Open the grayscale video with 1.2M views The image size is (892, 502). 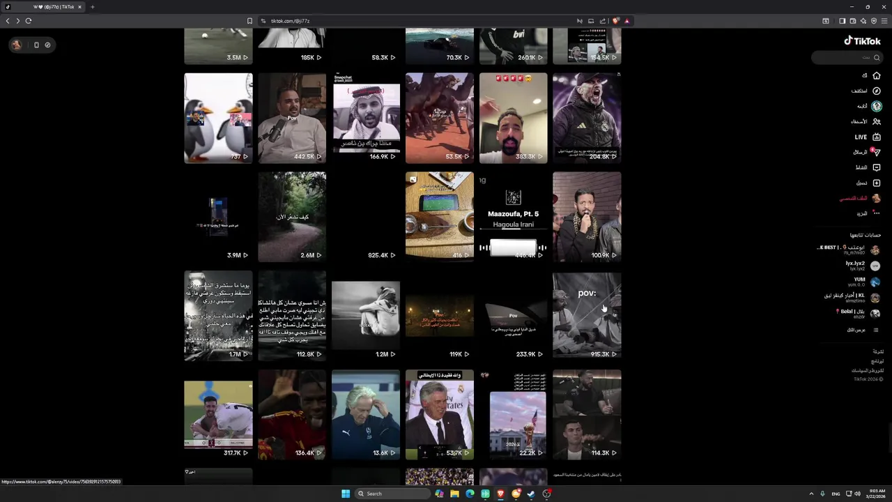click(366, 316)
